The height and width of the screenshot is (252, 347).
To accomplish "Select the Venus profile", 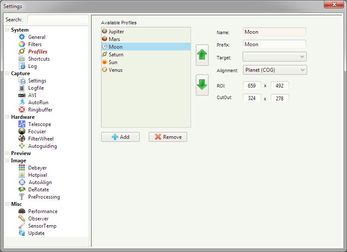I will coord(146,70).
